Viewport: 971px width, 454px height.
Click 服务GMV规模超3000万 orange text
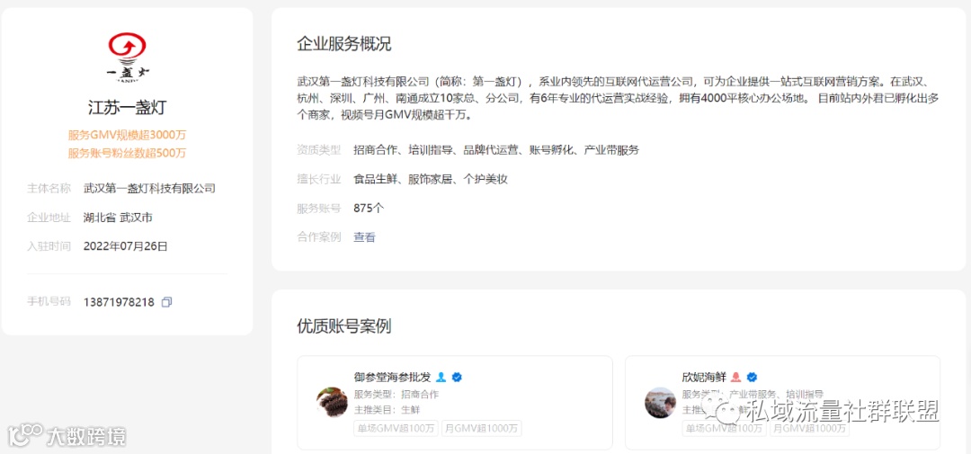[x=127, y=135]
